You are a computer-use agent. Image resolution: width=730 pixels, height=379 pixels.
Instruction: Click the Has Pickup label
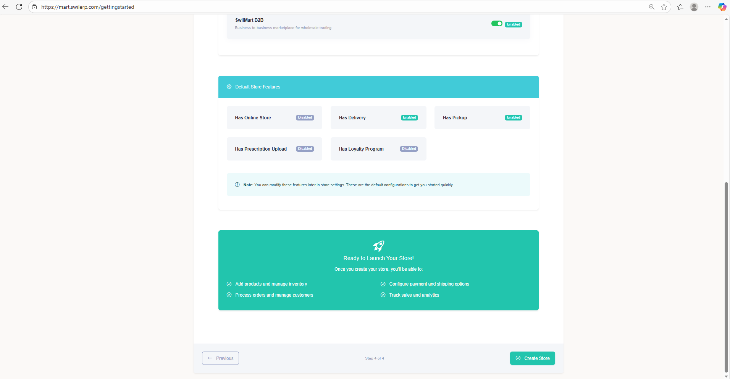pyautogui.click(x=455, y=118)
